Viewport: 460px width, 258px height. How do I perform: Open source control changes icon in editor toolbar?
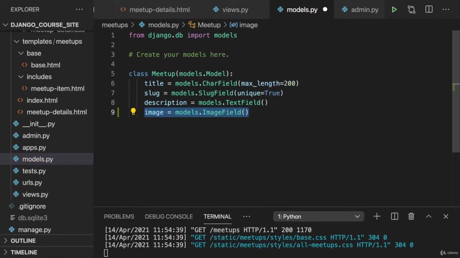pyautogui.click(x=411, y=10)
